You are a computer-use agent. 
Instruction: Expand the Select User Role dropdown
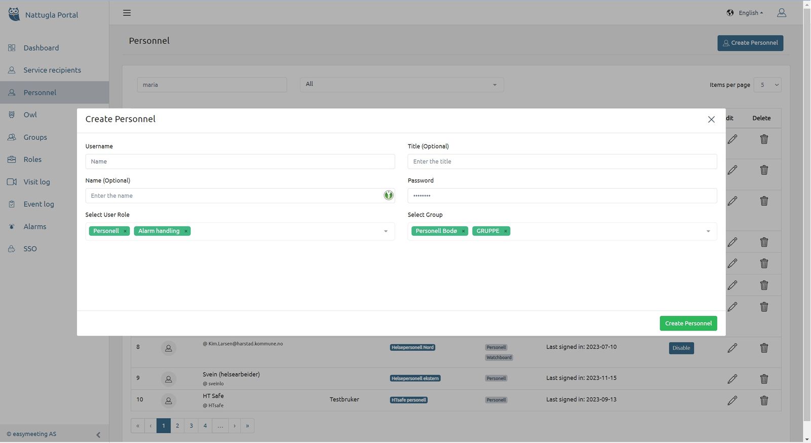386,232
